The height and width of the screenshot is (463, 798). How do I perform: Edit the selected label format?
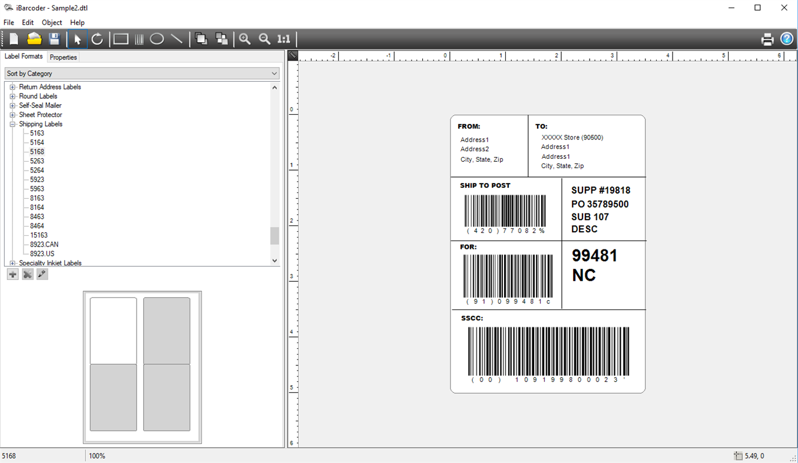42,274
